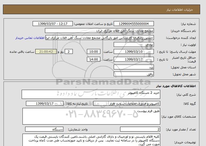Click the شماره نیاز field 1299004555000004
206x146 pixels.
tap(133, 24)
